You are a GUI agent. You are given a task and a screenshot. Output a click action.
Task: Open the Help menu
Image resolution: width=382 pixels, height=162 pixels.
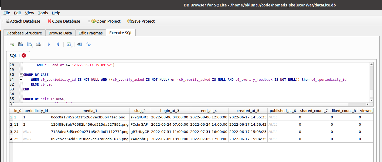(56, 13)
